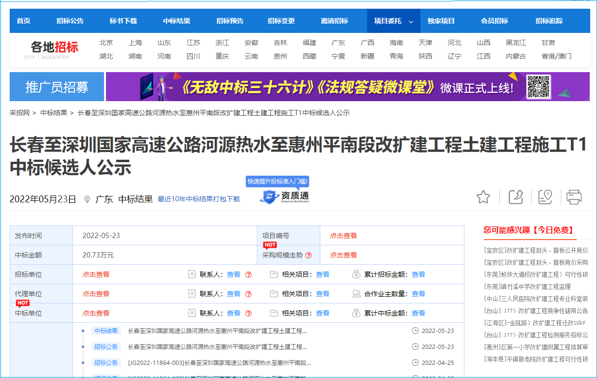
Task: View 累计中标金额 for the 中标单位 row
Action: pos(418,313)
